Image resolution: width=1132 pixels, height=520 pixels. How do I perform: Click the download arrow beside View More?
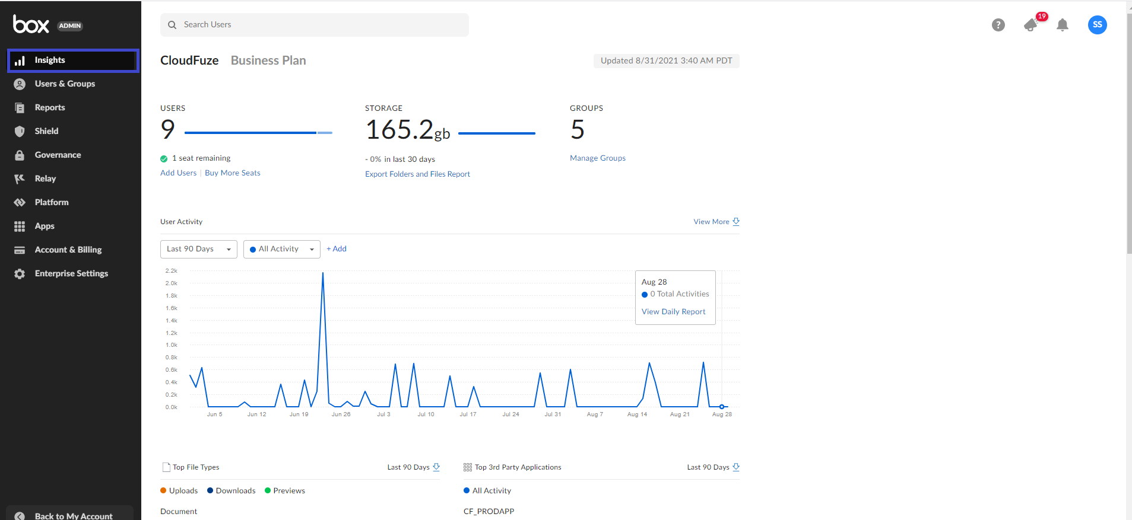(x=736, y=222)
